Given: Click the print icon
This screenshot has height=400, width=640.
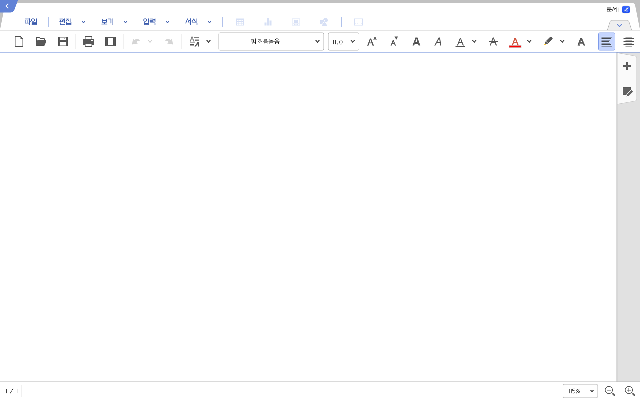Looking at the screenshot, I should pyautogui.click(x=88, y=41).
